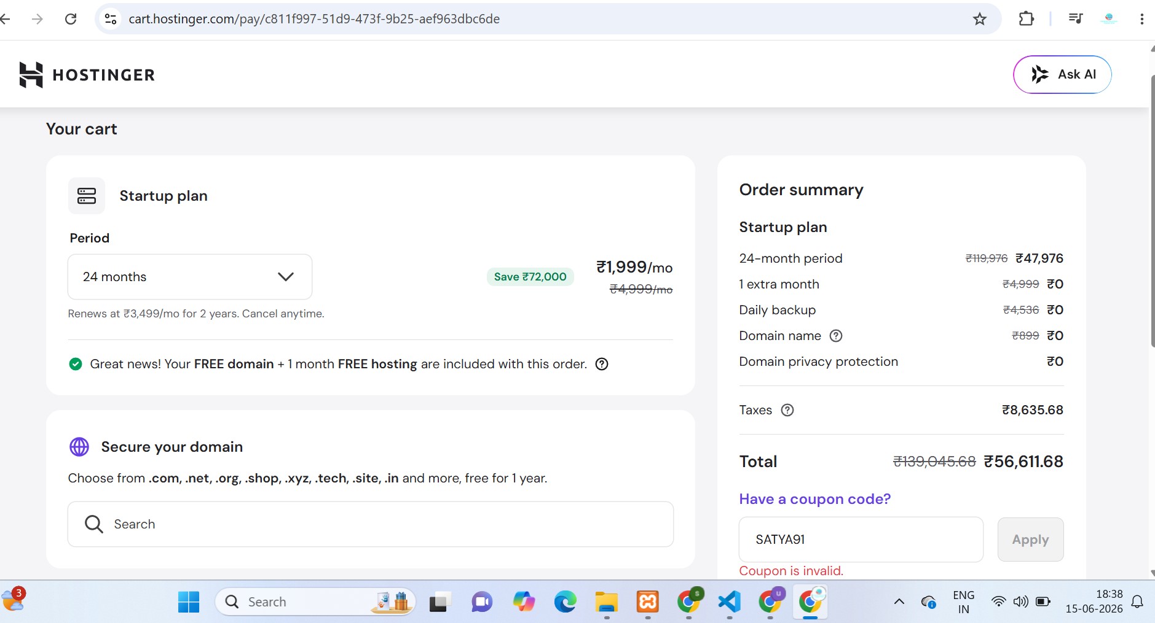Image resolution: width=1155 pixels, height=623 pixels.
Task: Open Visual Studio Code from taskbar
Action: 730,602
